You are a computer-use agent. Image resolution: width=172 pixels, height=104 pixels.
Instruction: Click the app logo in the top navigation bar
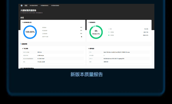[21, 5]
